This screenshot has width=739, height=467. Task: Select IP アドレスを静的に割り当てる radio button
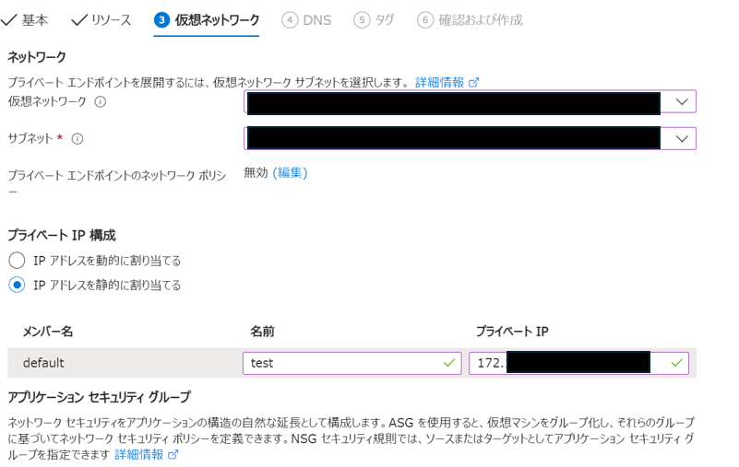(17, 285)
